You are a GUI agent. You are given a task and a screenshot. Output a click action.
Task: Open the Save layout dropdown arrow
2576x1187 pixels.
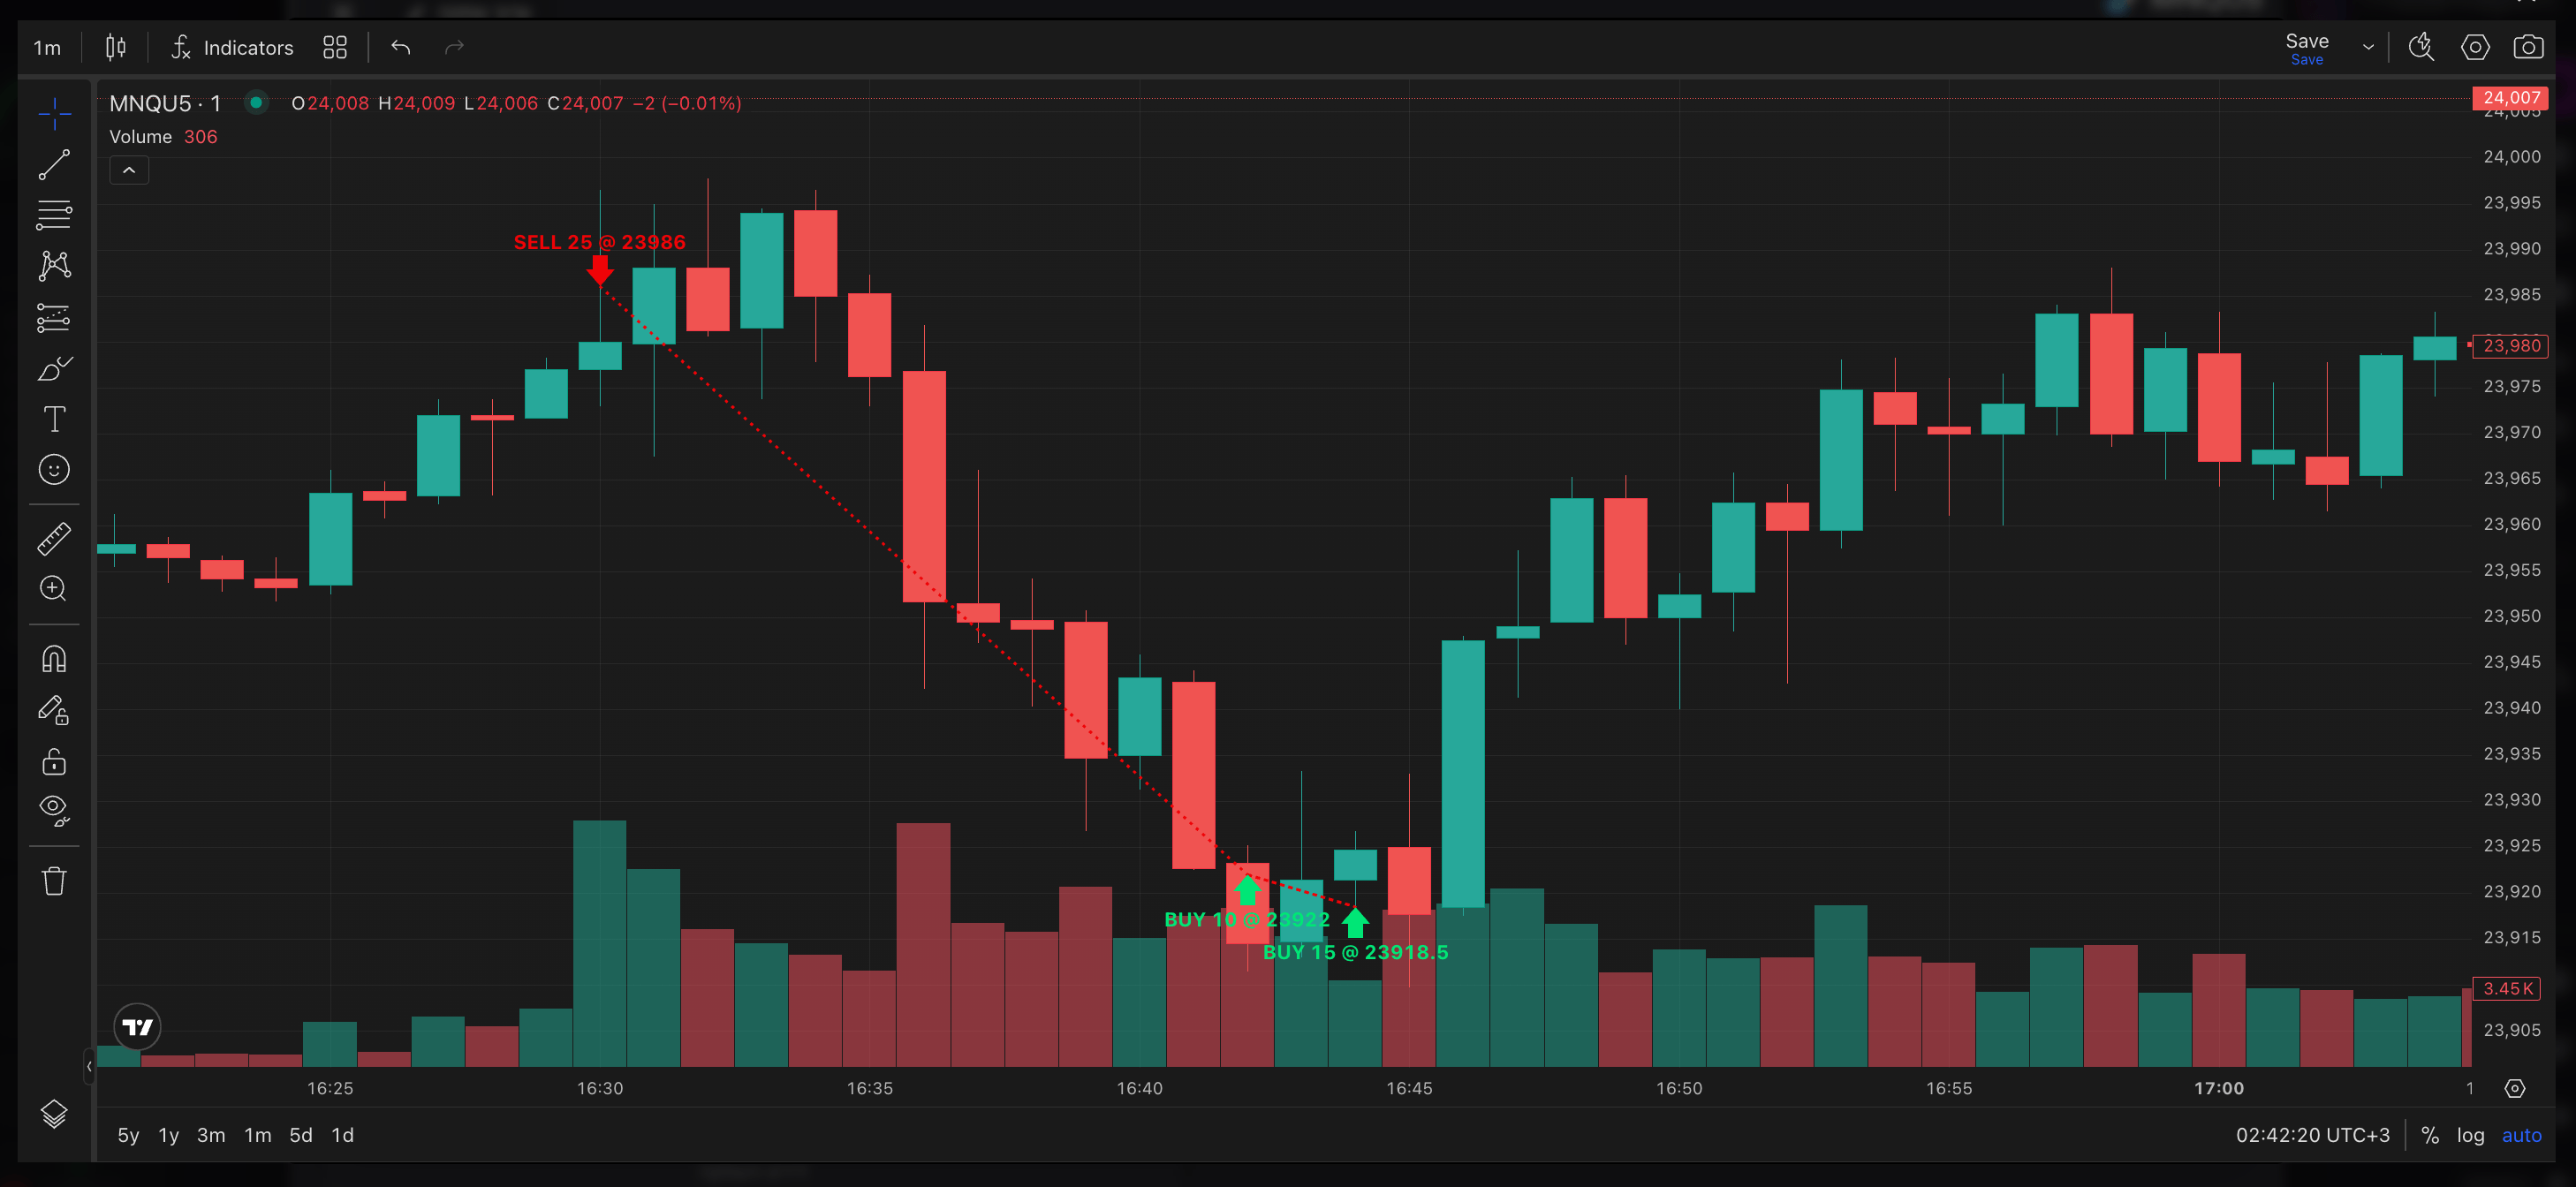tap(2367, 47)
